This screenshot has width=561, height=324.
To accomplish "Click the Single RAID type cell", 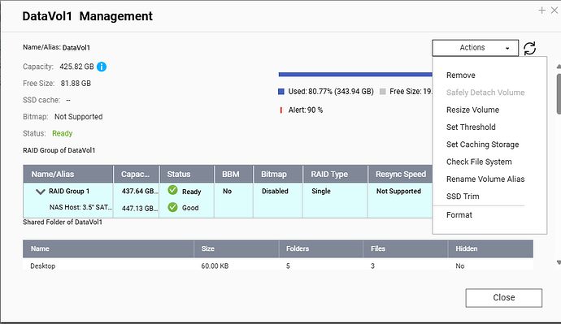I will pyautogui.click(x=321, y=191).
